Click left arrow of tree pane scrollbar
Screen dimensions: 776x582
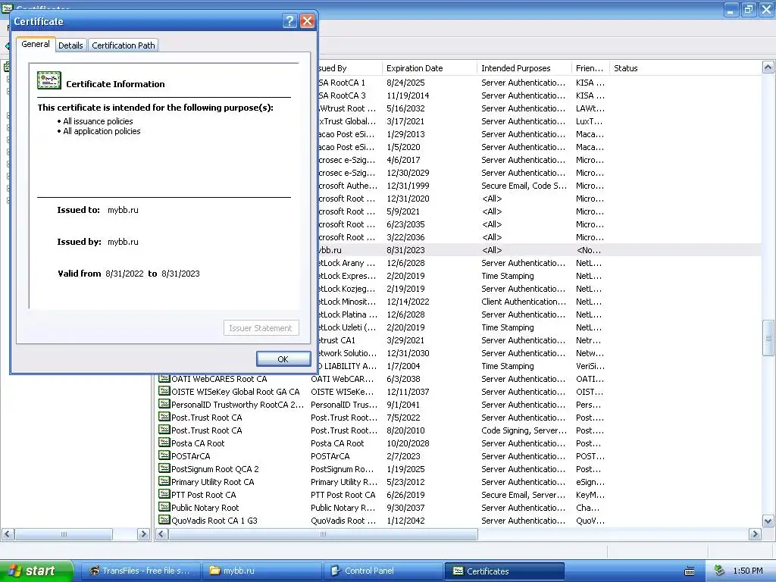8,534
